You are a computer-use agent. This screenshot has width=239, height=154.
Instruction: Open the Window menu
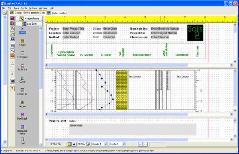(x=43, y=8)
